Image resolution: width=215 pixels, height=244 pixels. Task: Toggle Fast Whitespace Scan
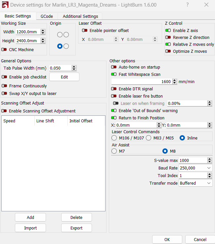tap(114, 75)
